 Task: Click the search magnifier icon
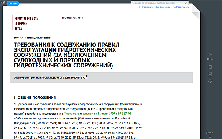133,3
